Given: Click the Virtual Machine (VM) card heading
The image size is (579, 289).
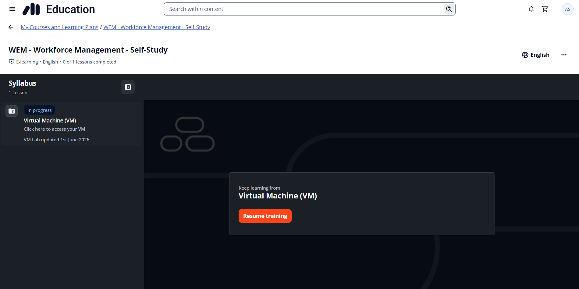Looking at the screenshot, I should pyautogui.click(x=278, y=196).
